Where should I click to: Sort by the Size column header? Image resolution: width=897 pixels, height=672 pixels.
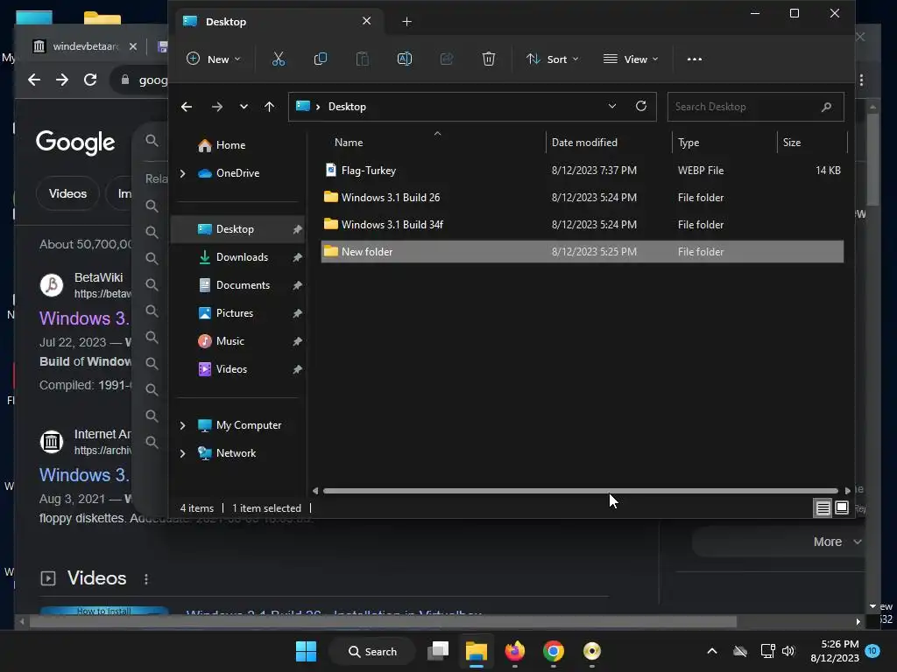(811, 143)
